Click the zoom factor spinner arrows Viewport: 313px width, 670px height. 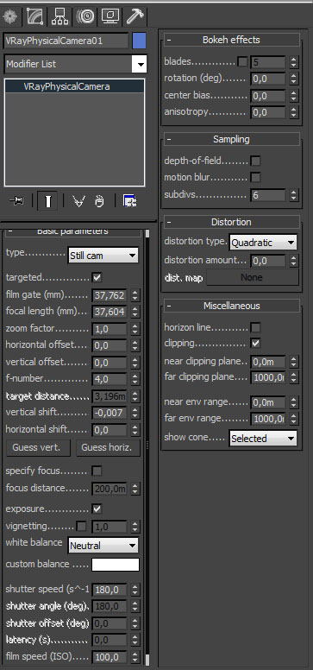click(x=135, y=329)
